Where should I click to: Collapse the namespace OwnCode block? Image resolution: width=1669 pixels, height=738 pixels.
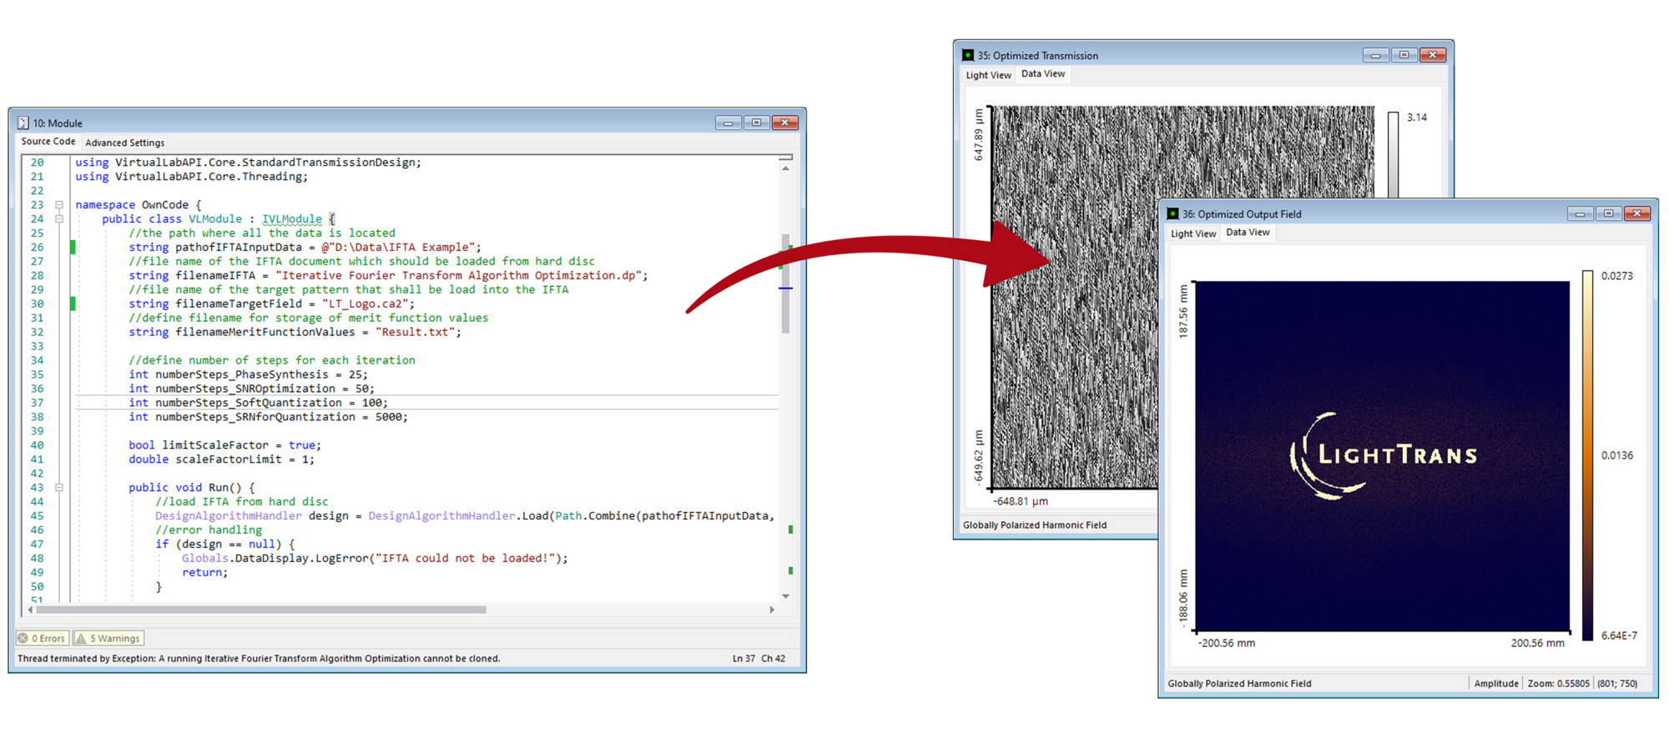[59, 204]
